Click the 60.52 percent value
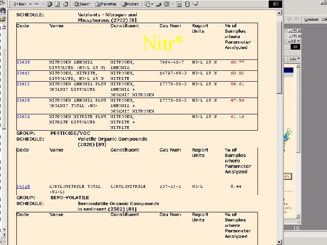The width and height of the screenshot is (327, 245). click(x=238, y=73)
